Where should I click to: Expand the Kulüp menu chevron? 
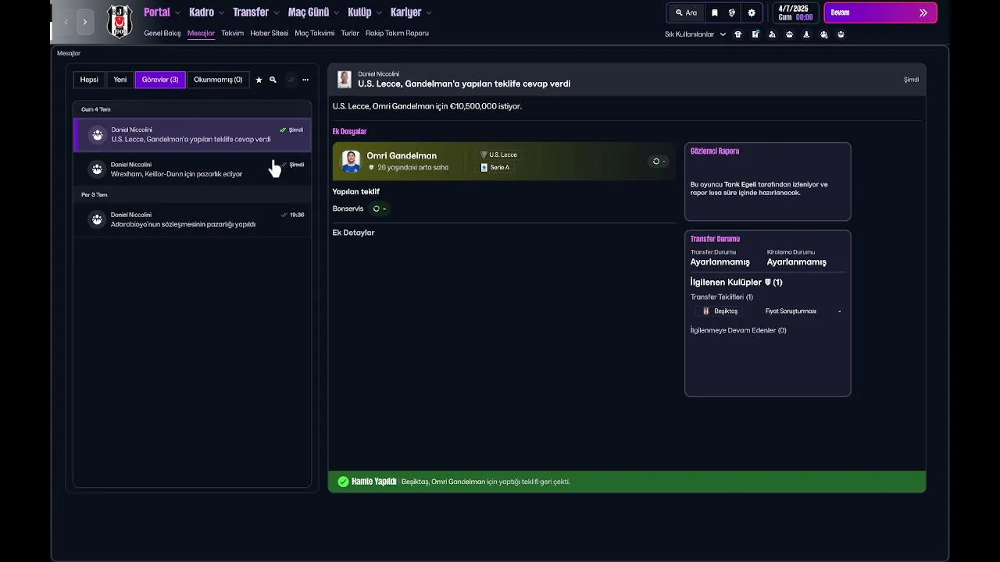coord(379,12)
